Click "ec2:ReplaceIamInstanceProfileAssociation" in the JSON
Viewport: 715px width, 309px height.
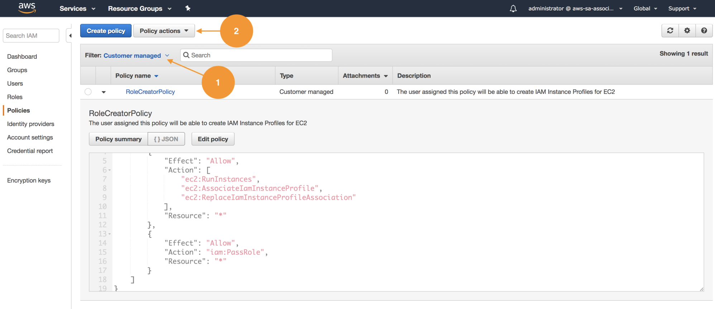pos(268,197)
